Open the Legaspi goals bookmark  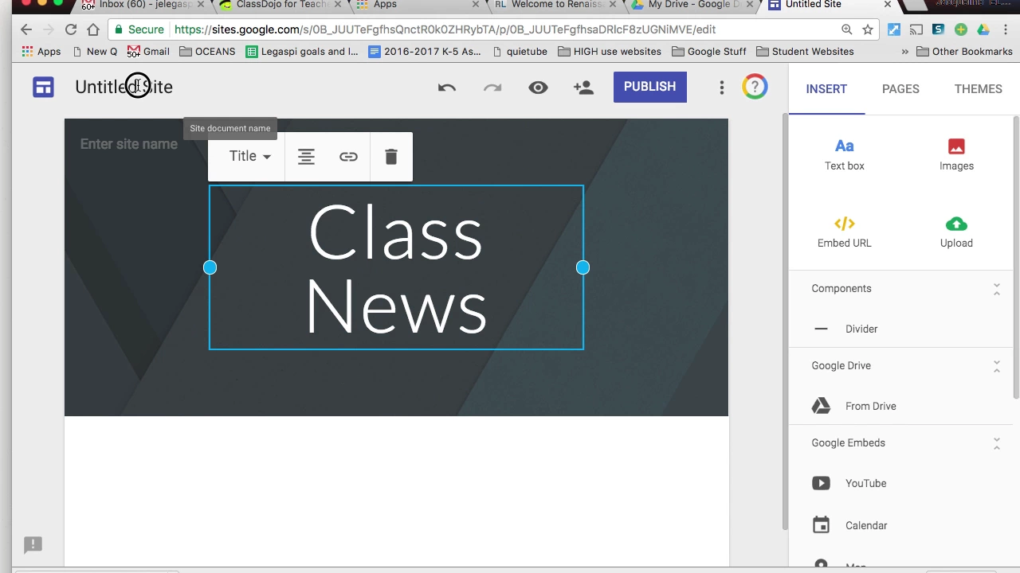302,52
